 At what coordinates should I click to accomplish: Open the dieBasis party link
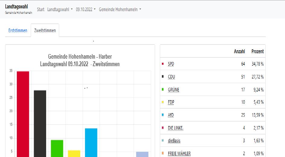[x=174, y=140]
